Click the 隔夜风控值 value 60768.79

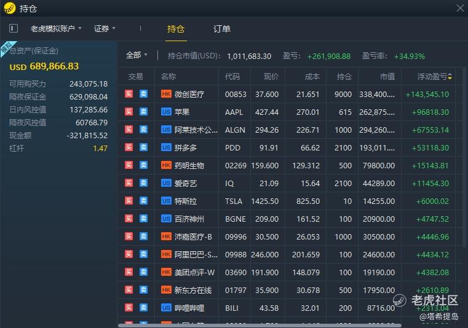click(x=92, y=123)
